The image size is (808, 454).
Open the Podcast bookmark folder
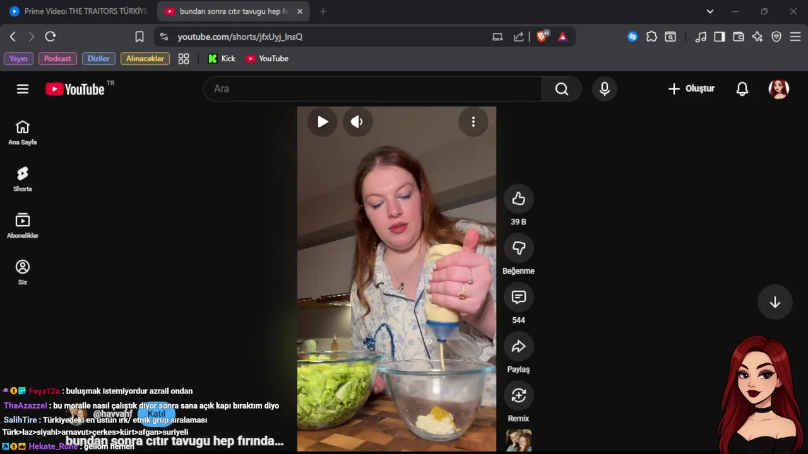57,59
